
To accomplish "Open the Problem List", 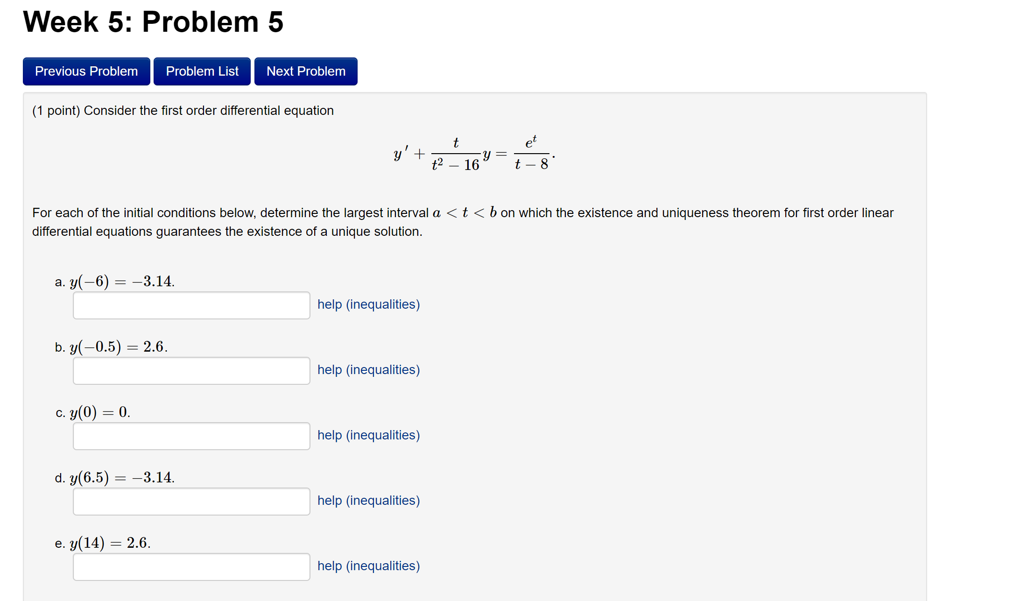I will coord(202,71).
